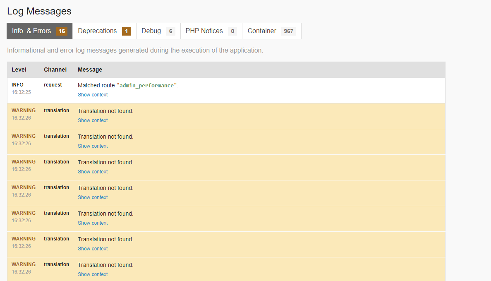Image resolution: width=491 pixels, height=281 pixels.
Task: Click the 16 count badge on Info. & Errors
Action: pos(62,31)
